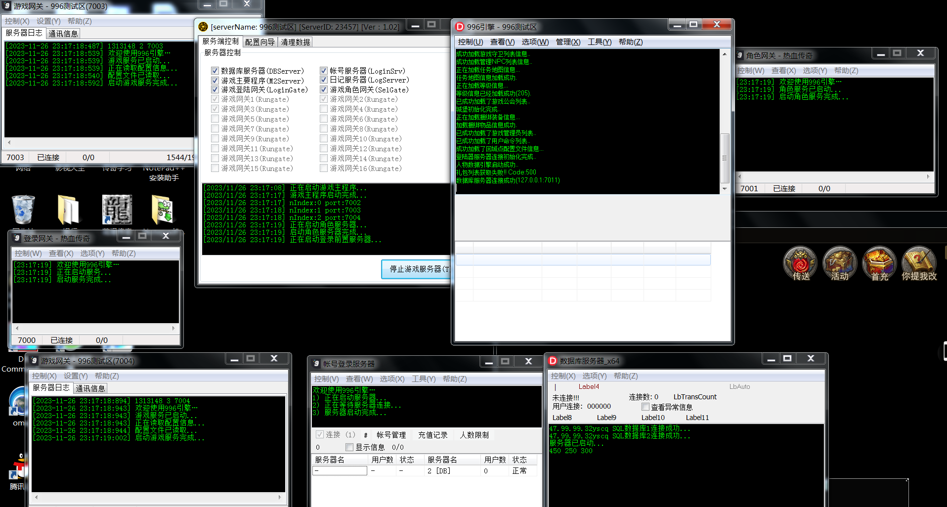This screenshot has height=507, width=947.
Task: Click 996引擎 log vertical scrollbar thumb
Action: (x=725, y=158)
